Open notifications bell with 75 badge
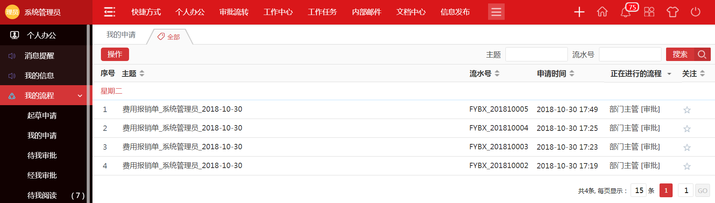Image resolution: width=715 pixels, height=203 pixels. click(x=626, y=12)
